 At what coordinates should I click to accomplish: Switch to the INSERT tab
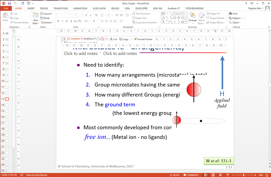tap(31, 8)
